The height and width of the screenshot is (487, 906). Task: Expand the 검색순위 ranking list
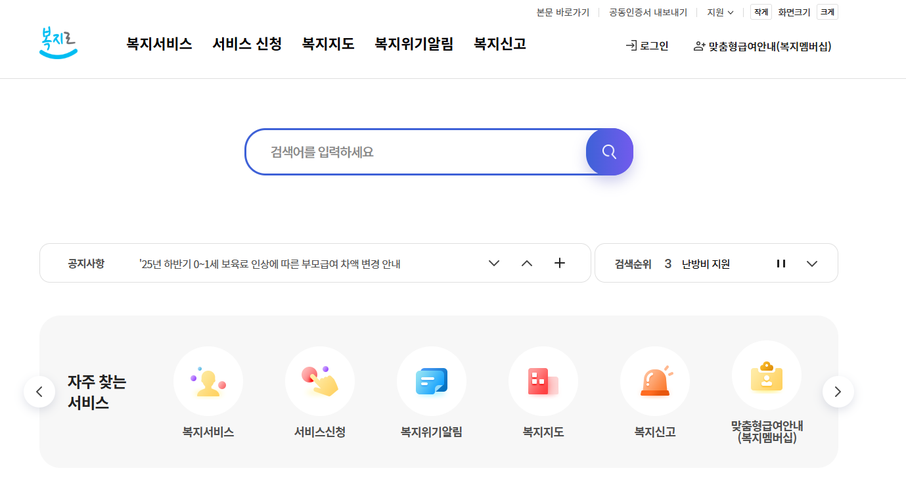click(x=812, y=263)
